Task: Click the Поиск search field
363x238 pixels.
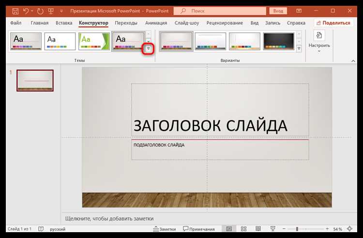Action: point(220,11)
